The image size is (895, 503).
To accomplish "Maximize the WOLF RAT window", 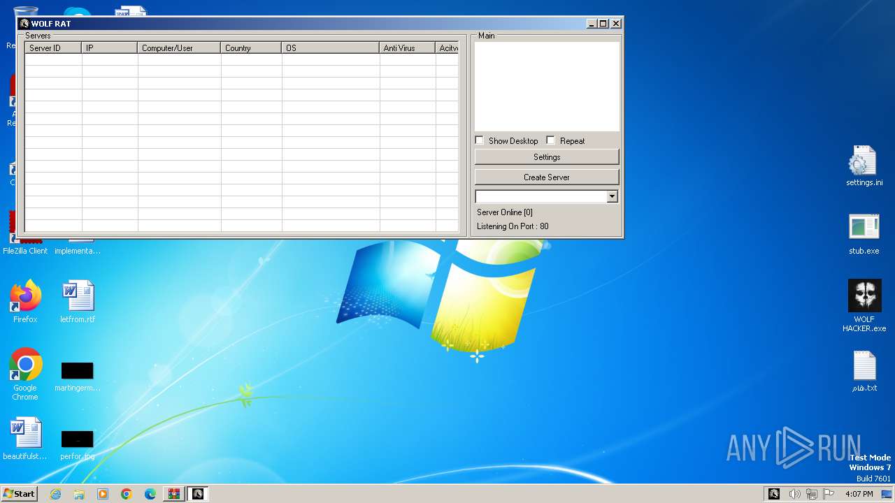I will (603, 24).
